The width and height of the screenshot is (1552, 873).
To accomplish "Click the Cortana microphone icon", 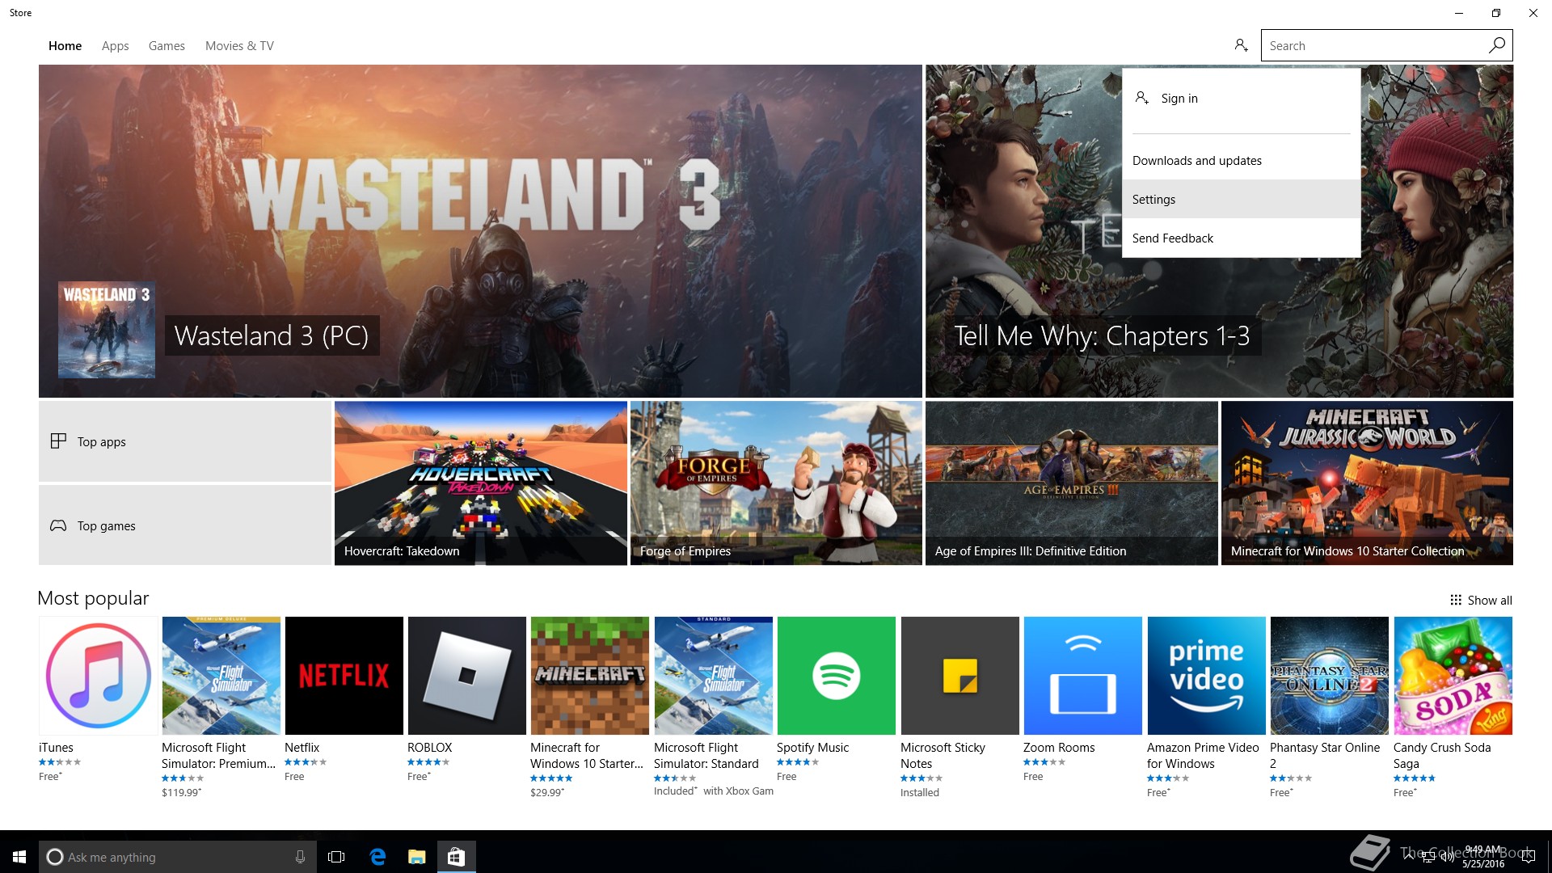I will point(300,857).
